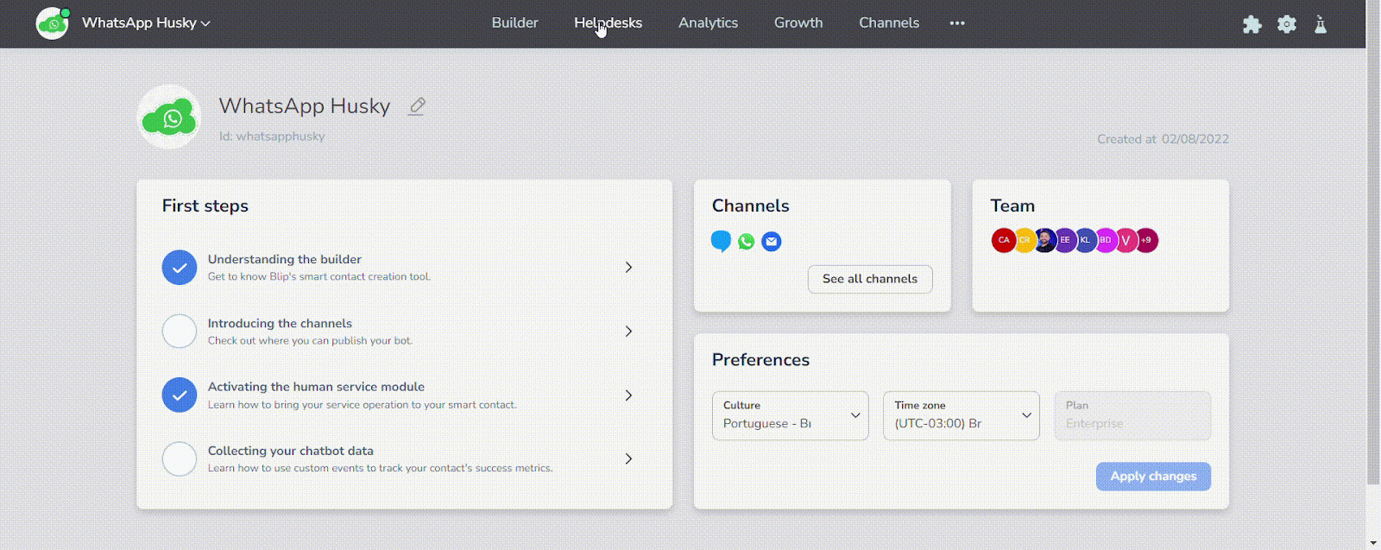Viewport: 1381px width, 550px height.
Task: Click the yellow CR team member avatar
Action: coord(1024,240)
